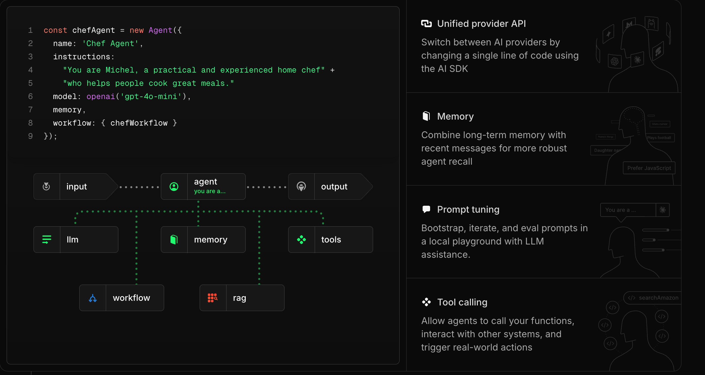
Task: Click the Unified provider API icon
Action: click(x=426, y=24)
